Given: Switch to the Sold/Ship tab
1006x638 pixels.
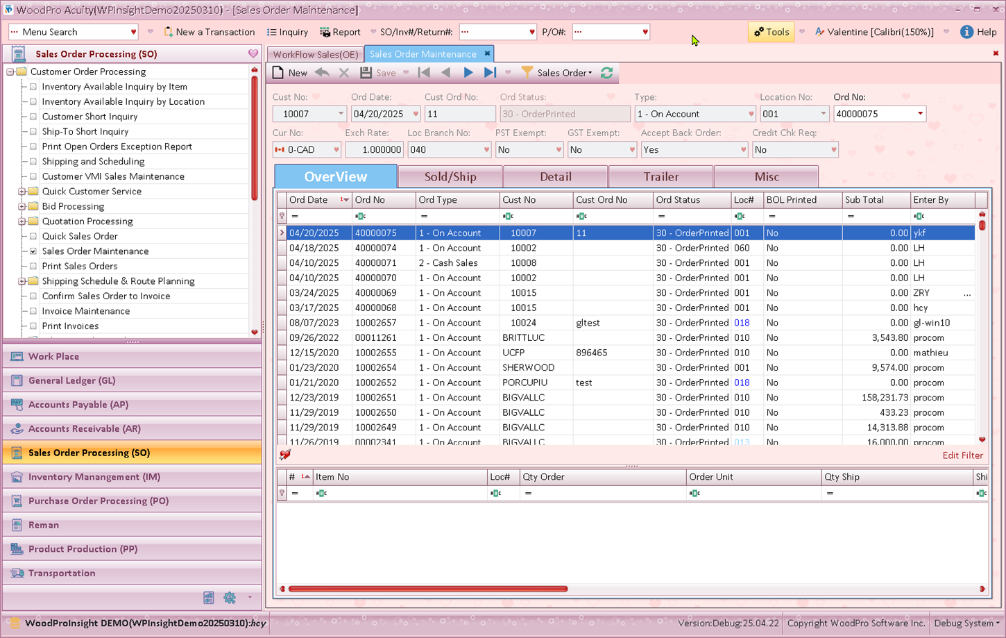Looking at the screenshot, I should (450, 177).
